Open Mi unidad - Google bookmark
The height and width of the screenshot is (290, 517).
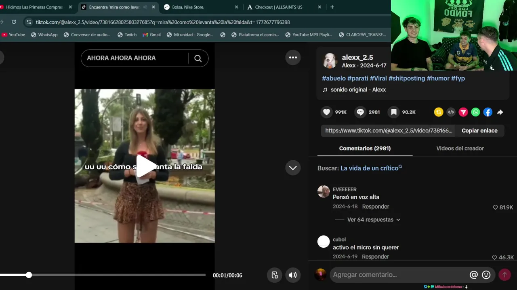pyautogui.click(x=190, y=35)
